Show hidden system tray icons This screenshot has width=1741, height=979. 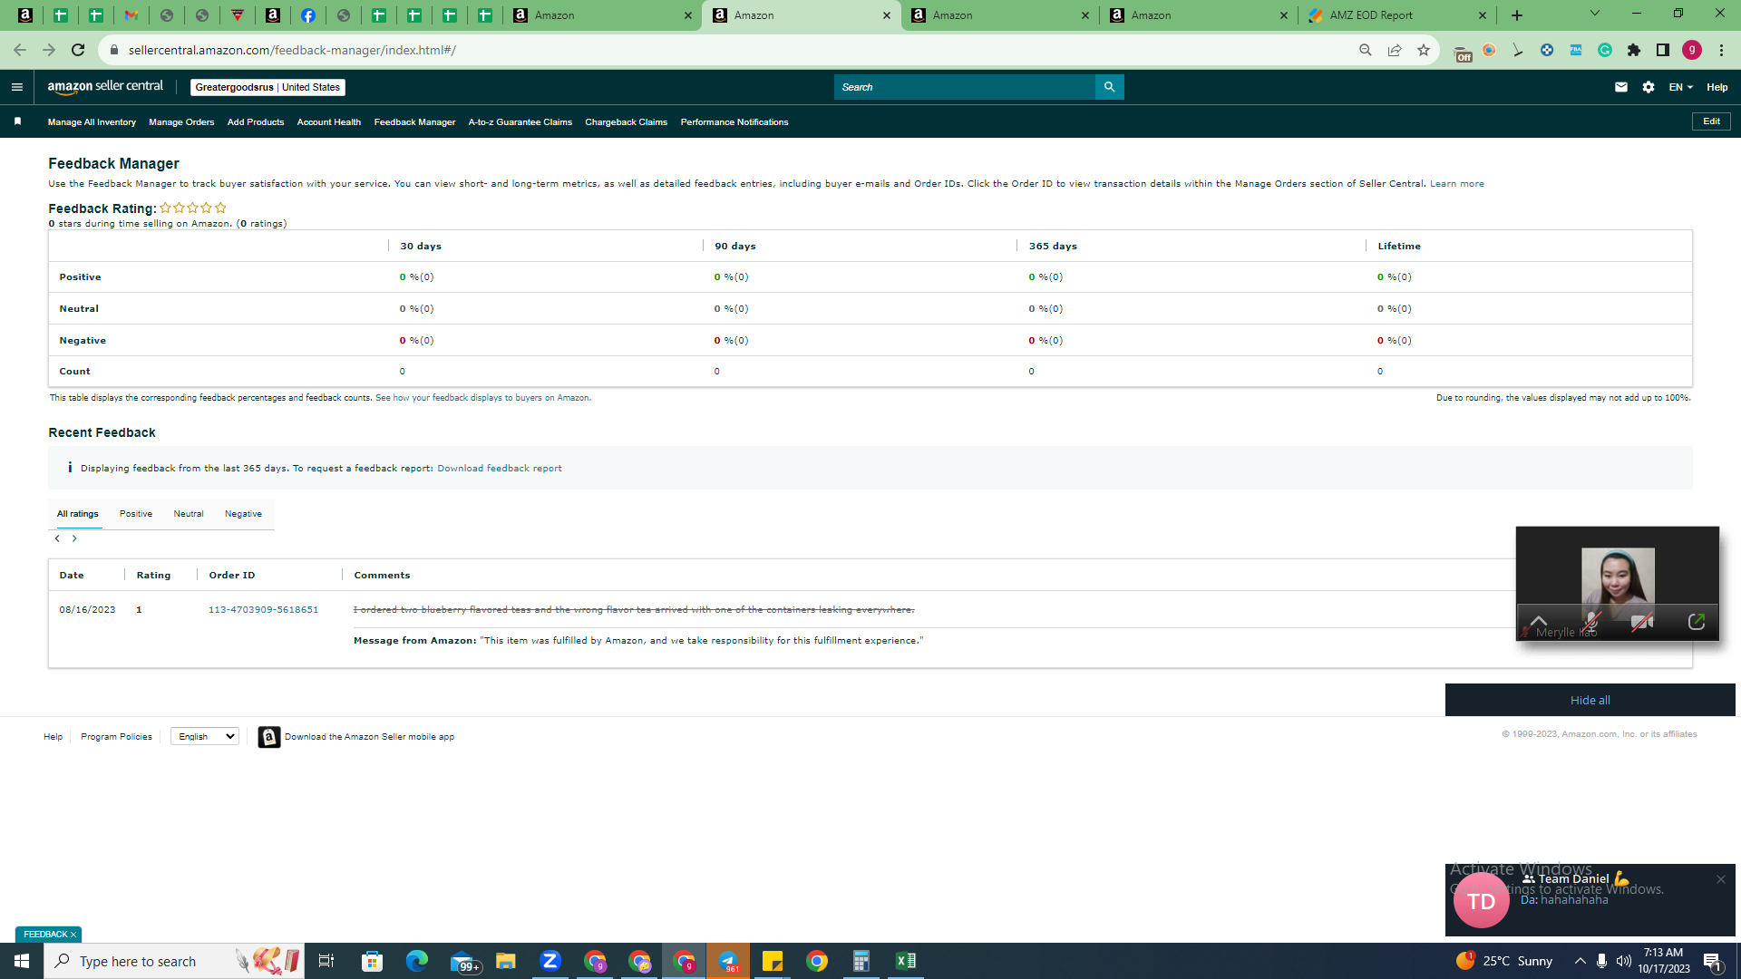coord(1581,961)
